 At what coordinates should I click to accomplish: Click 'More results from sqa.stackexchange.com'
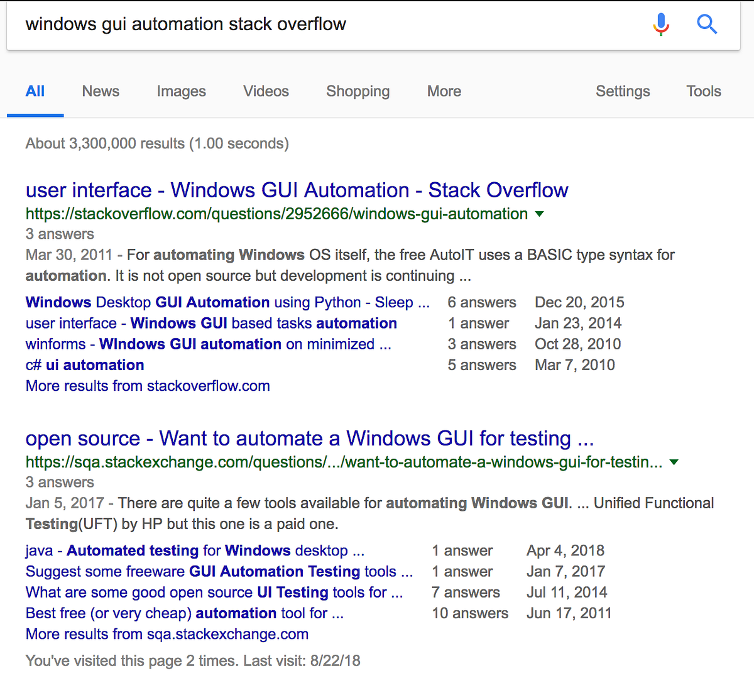167,634
